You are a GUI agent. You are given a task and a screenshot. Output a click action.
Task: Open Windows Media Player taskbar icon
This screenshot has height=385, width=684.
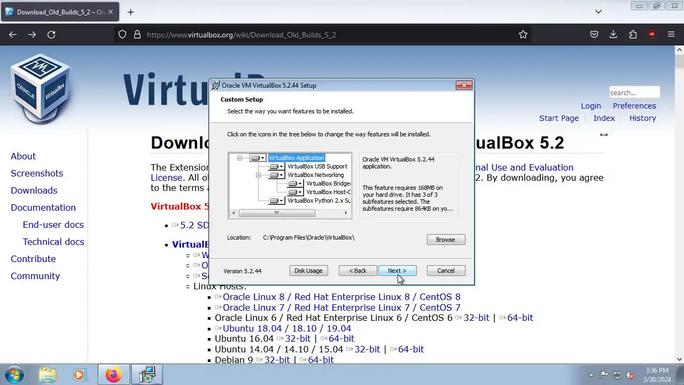coord(80,375)
